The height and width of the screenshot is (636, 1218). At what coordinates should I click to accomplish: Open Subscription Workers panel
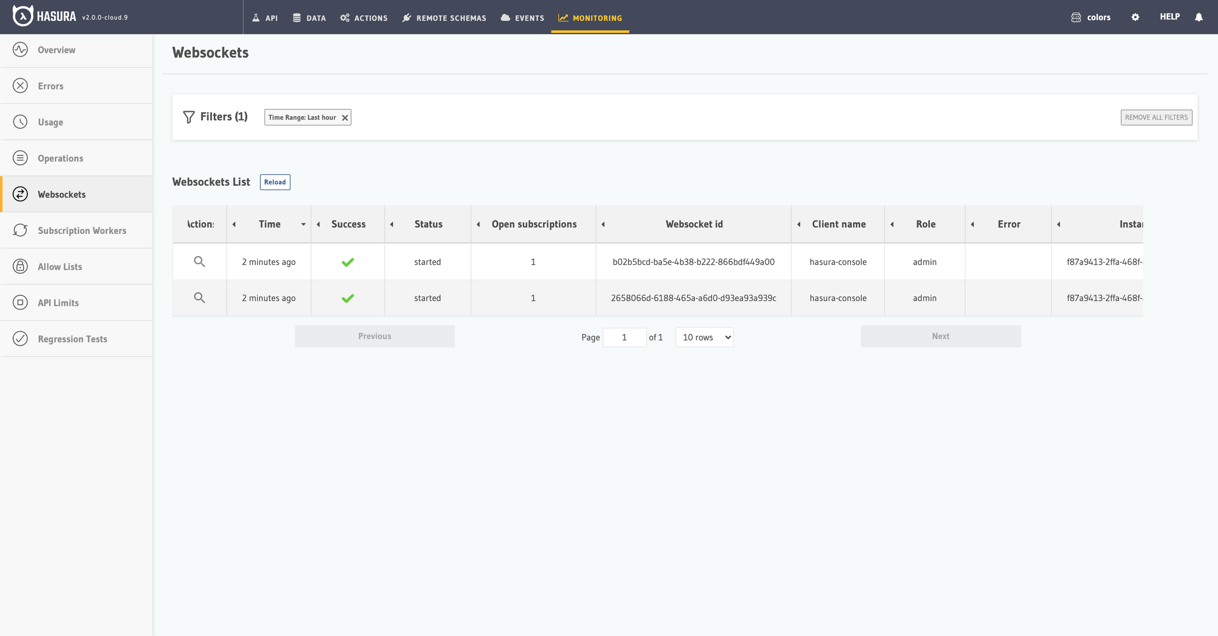click(x=82, y=230)
